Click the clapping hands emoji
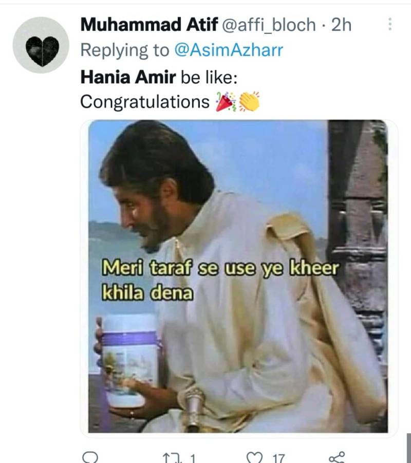Screen dimensions: 411x463 249,102
